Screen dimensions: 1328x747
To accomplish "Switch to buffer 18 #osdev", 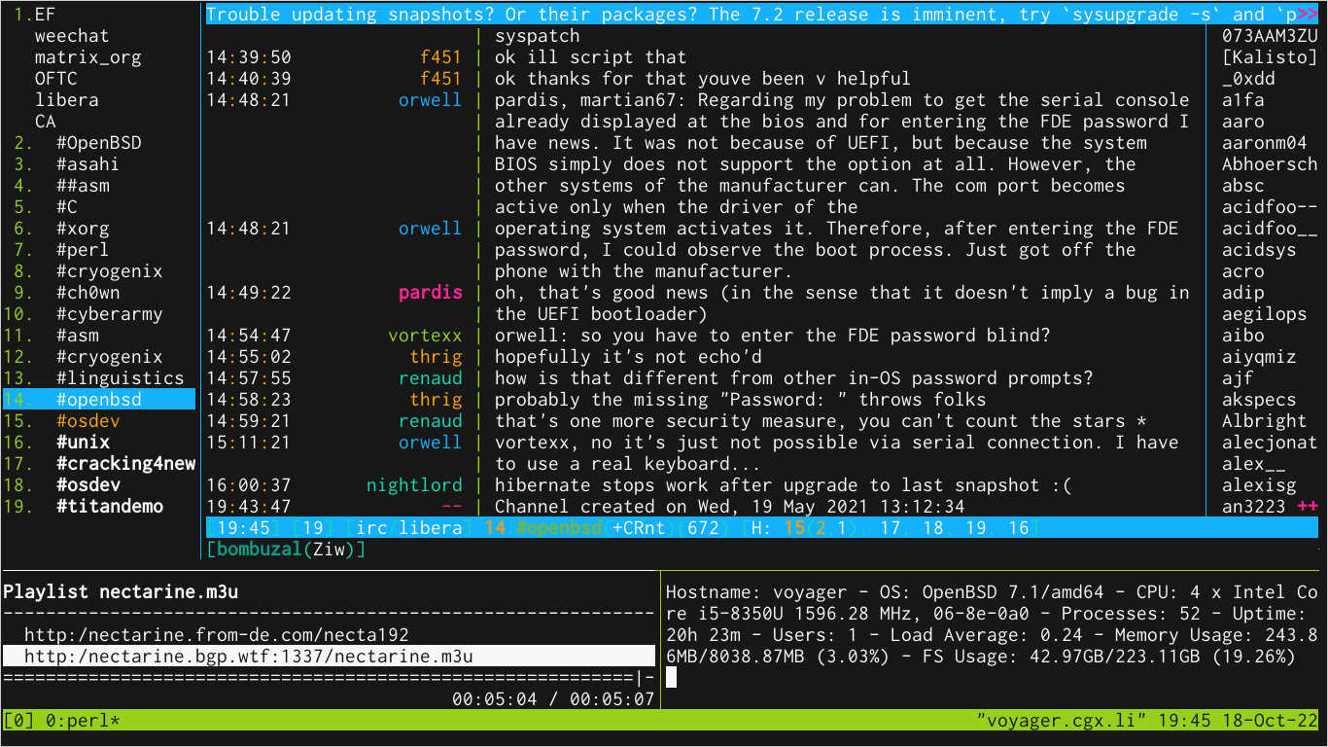I will tap(88, 485).
